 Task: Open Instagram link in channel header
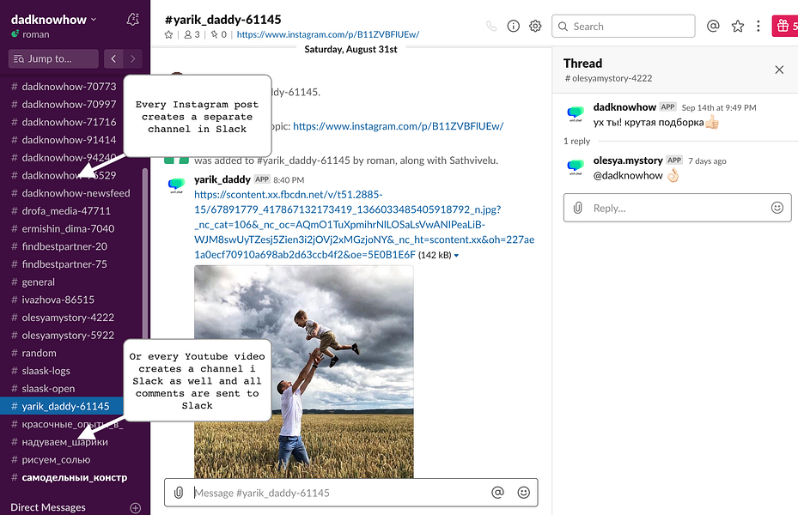[328, 34]
